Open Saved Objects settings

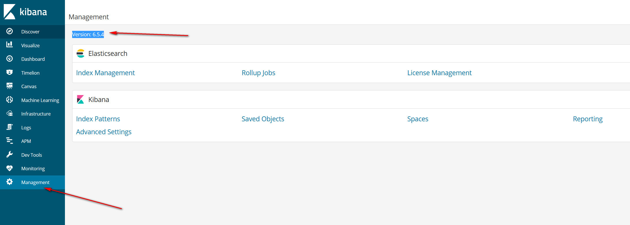tap(263, 119)
